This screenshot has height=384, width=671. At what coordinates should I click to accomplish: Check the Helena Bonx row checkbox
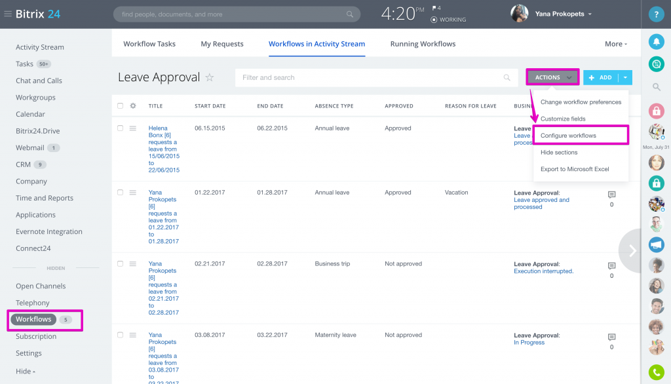point(121,128)
